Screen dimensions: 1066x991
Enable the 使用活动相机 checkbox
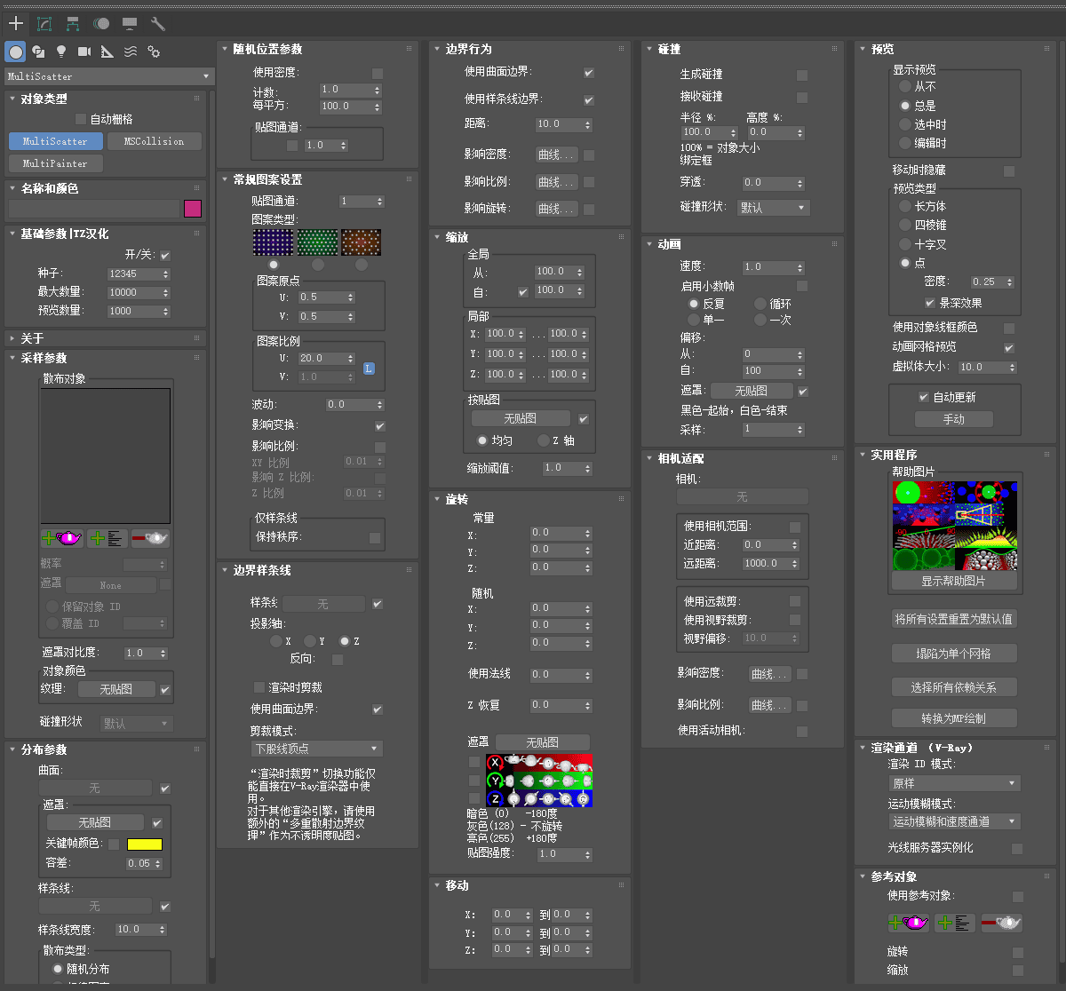point(802,732)
